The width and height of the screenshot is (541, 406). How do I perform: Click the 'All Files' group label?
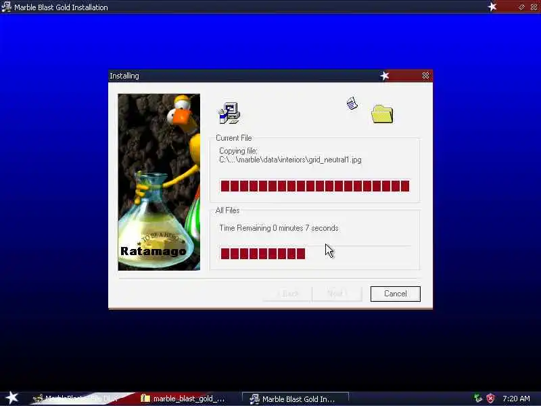227,210
